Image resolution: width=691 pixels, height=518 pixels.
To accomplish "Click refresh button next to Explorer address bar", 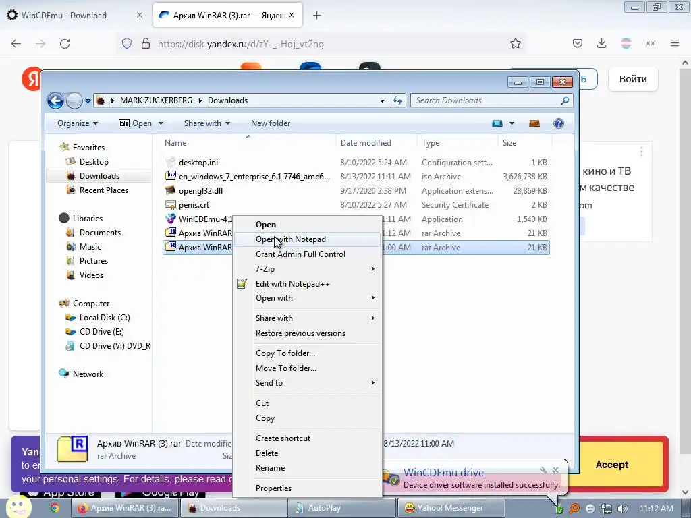I will click(x=397, y=100).
